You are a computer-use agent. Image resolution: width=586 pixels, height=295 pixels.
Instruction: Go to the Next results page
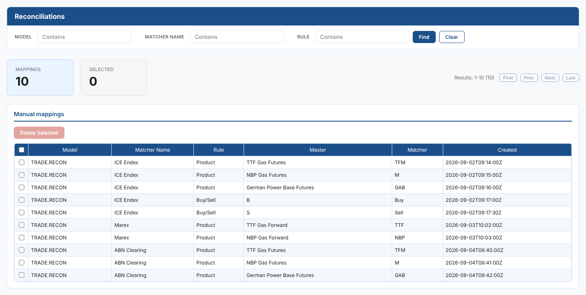(x=550, y=78)
